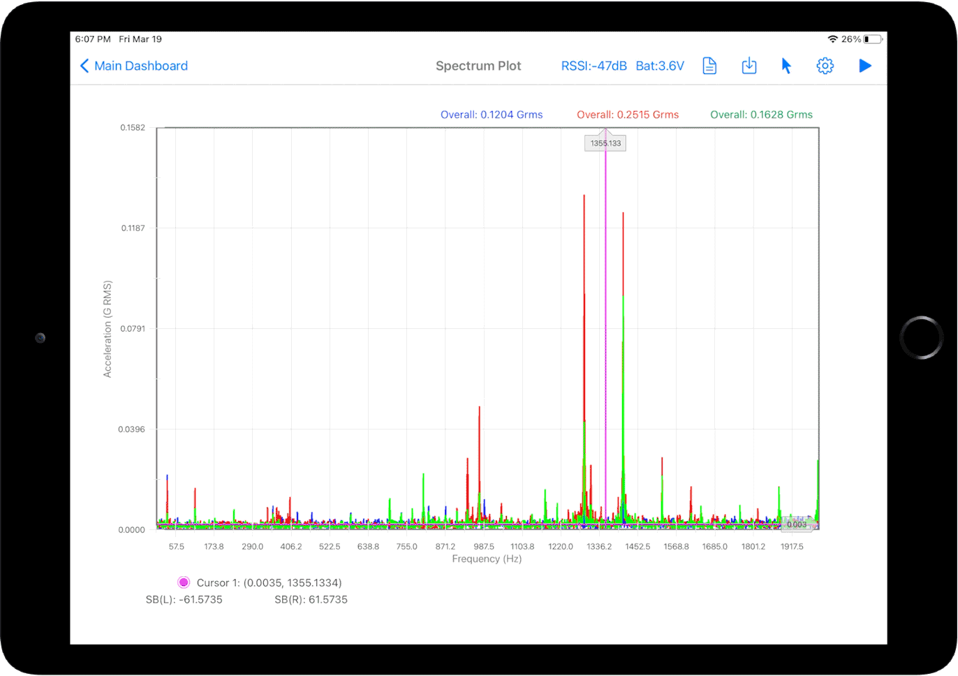Tap the iPad home button
Image resolution: width=958 pixels, height=676 pixels.
pos(921,337)
